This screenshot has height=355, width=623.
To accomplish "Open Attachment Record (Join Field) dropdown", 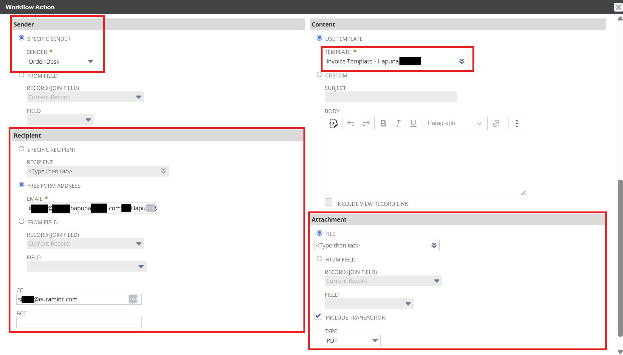I will [383, 281].
